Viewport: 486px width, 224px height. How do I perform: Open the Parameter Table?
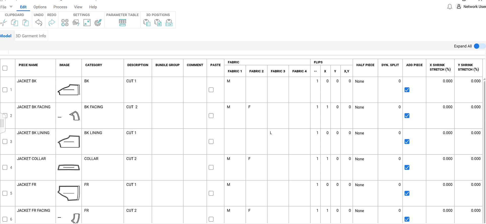pos(123,23)
